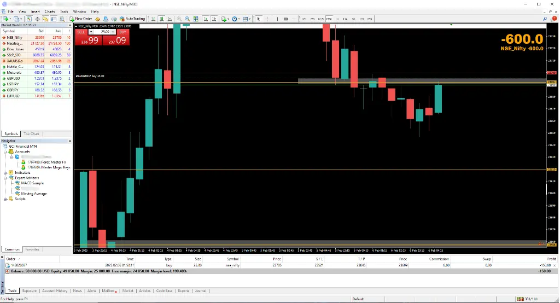Open dropdown arrow beside Templates icon

[249, 19]
